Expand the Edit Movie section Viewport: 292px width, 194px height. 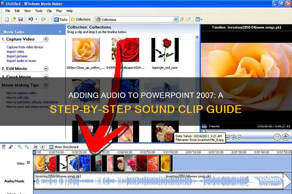pos(46,68)
